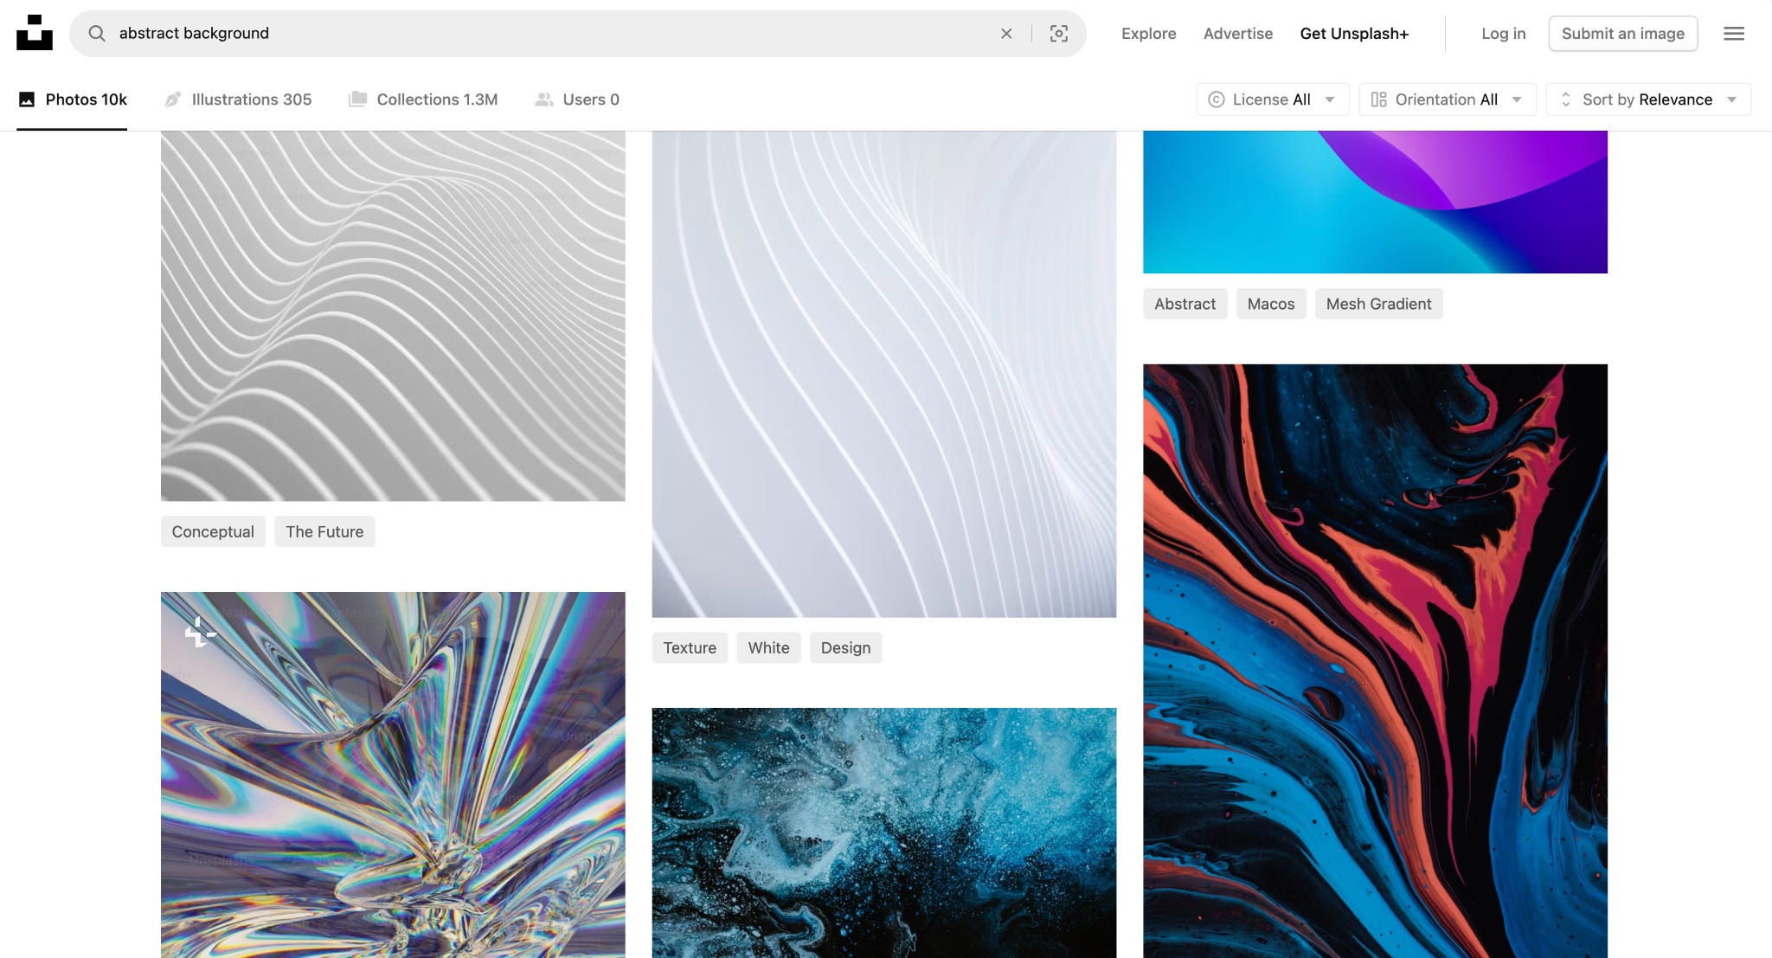1772x958 pixels.
Task: Clear the search field with X icon
Action: click(x=1006, y=34)
